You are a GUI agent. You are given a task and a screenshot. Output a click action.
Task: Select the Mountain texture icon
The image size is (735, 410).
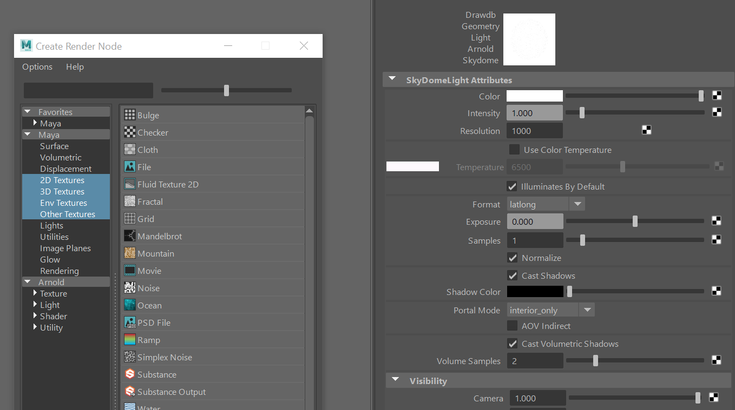coord(129,253)
